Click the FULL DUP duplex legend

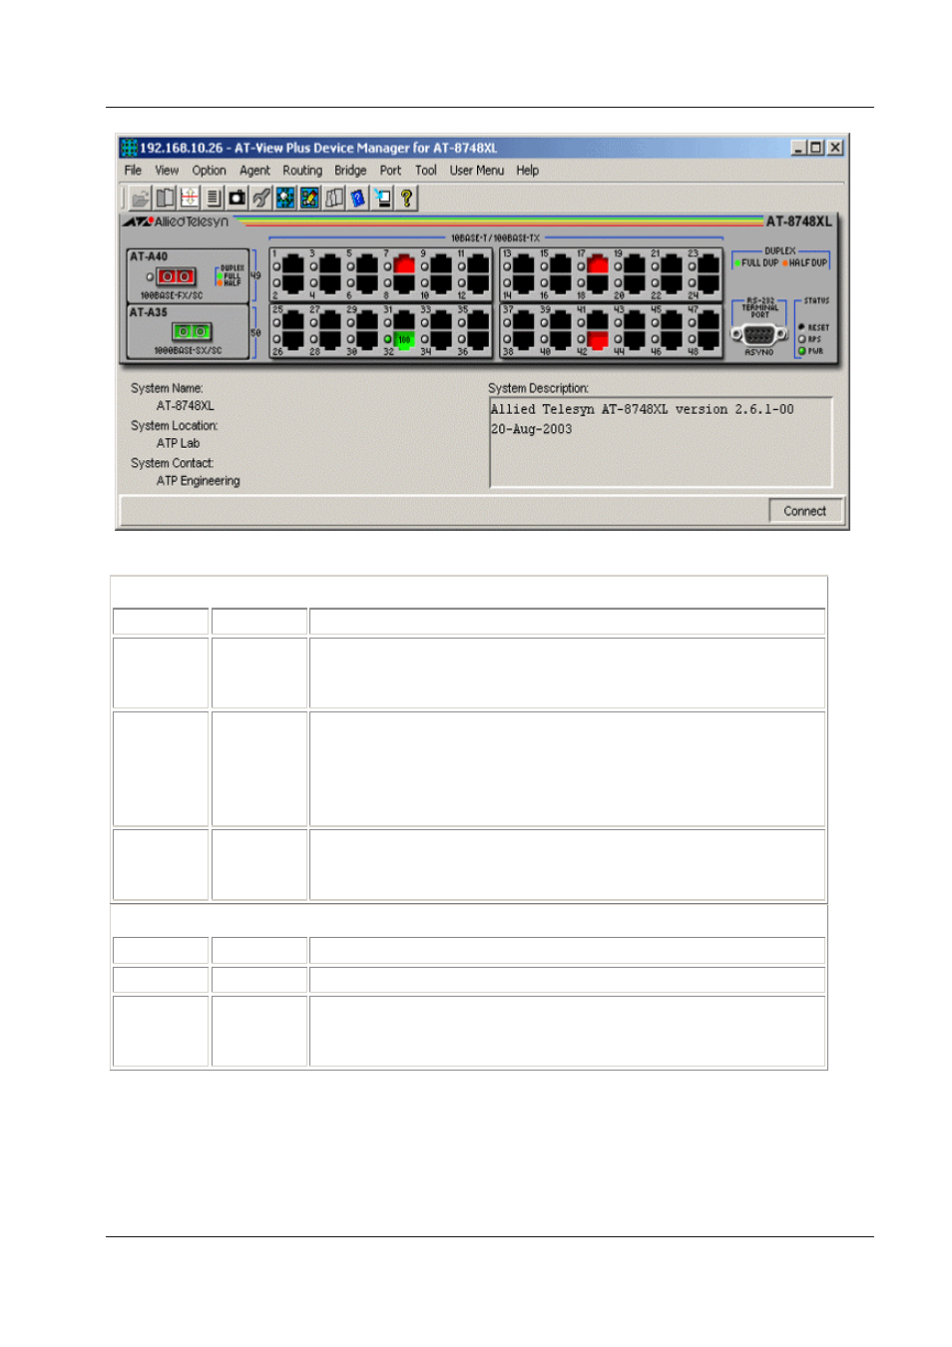[756, 263]
